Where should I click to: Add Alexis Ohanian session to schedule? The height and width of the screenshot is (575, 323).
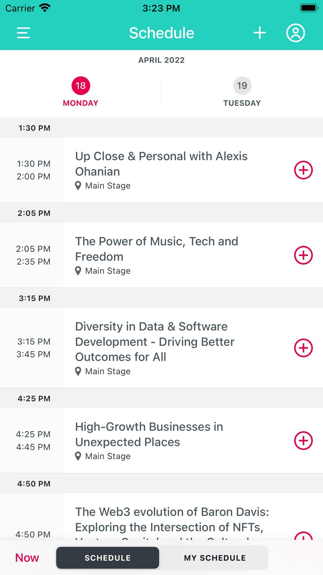click(x=303, y=170)
